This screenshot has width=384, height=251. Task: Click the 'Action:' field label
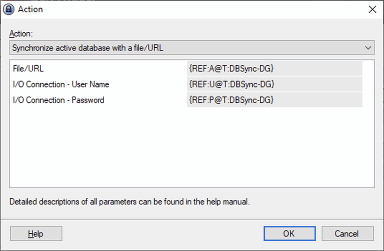click(x=21, y=34)
